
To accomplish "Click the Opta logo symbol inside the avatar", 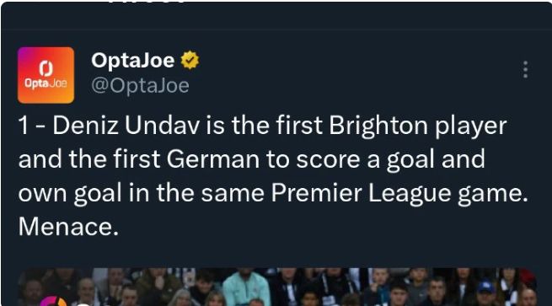I will (x=46, y=68).
